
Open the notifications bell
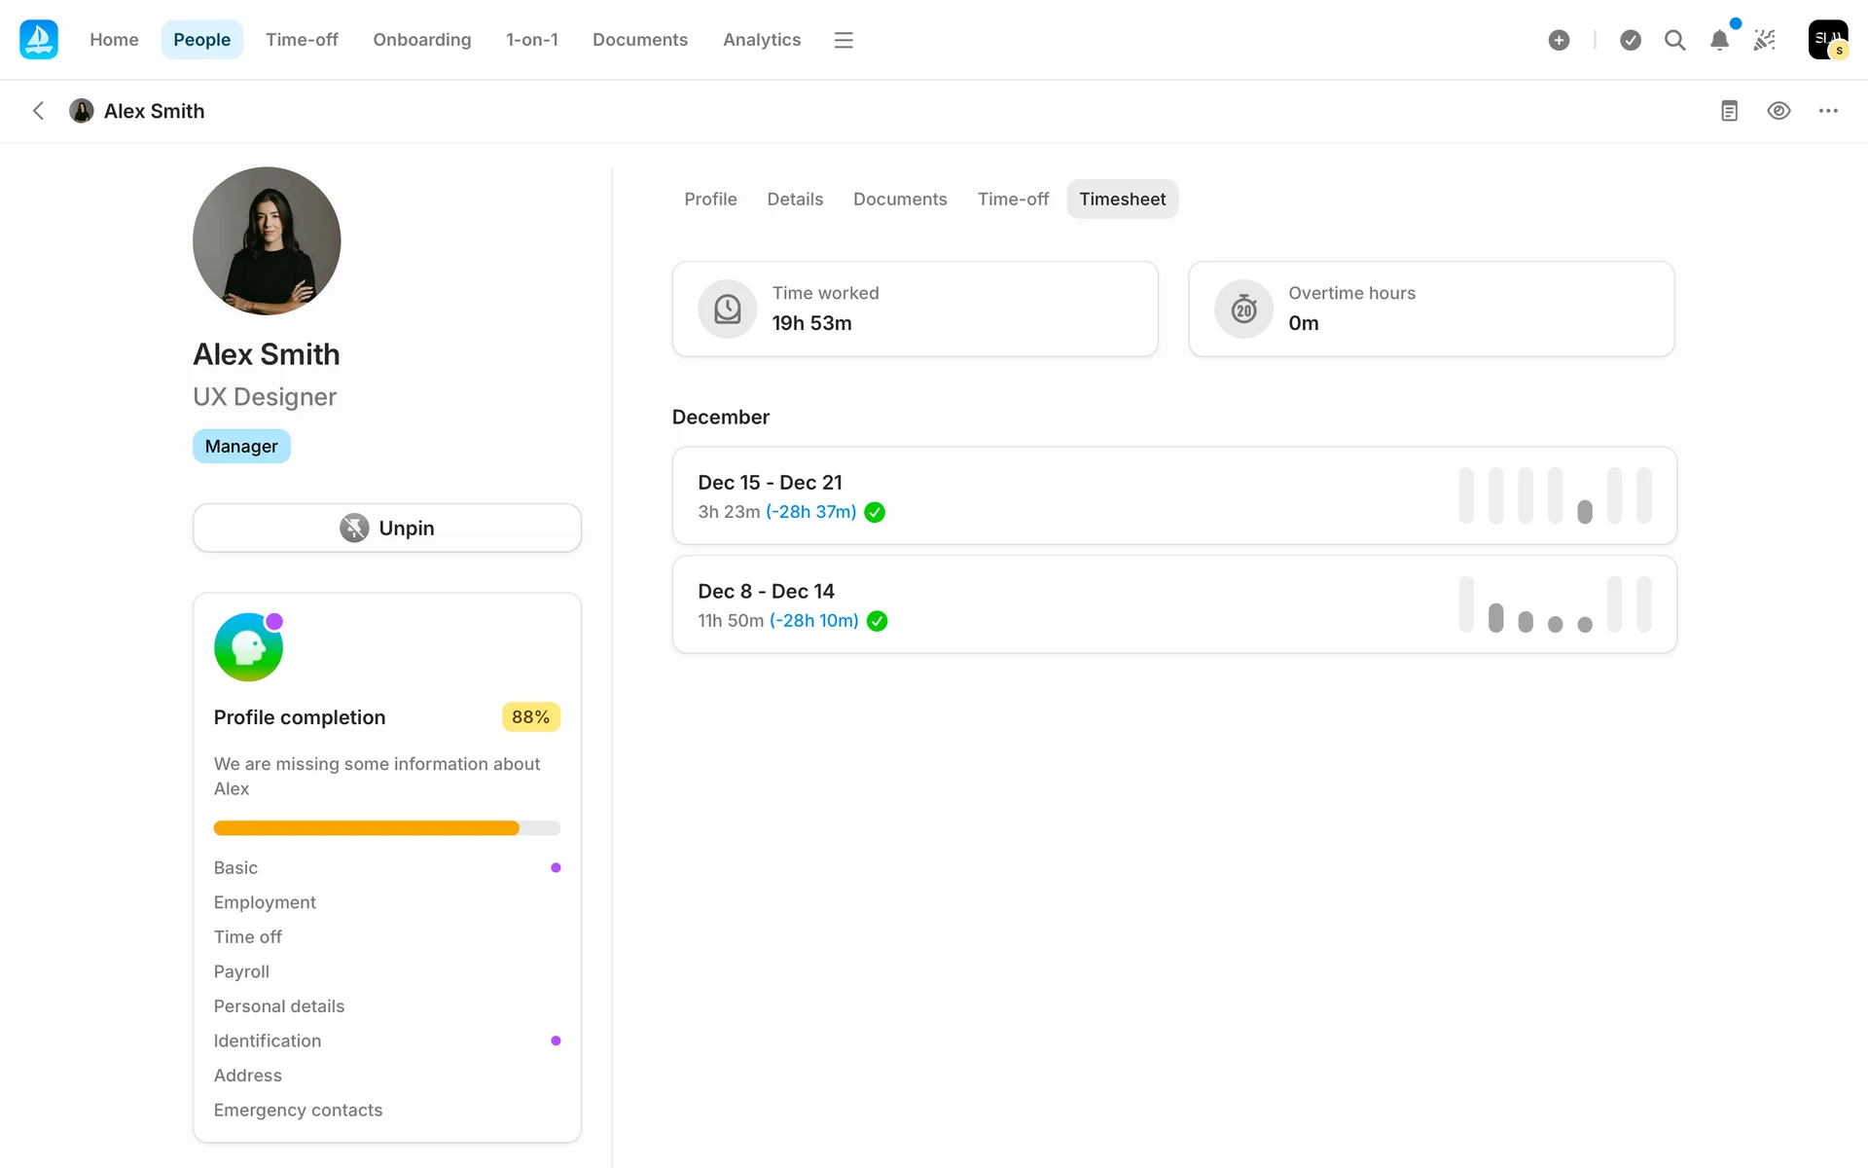(x=1719, y=40)
